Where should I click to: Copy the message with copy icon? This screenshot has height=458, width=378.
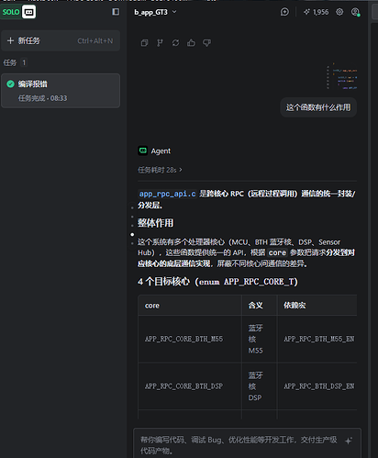tap(144, 43)
